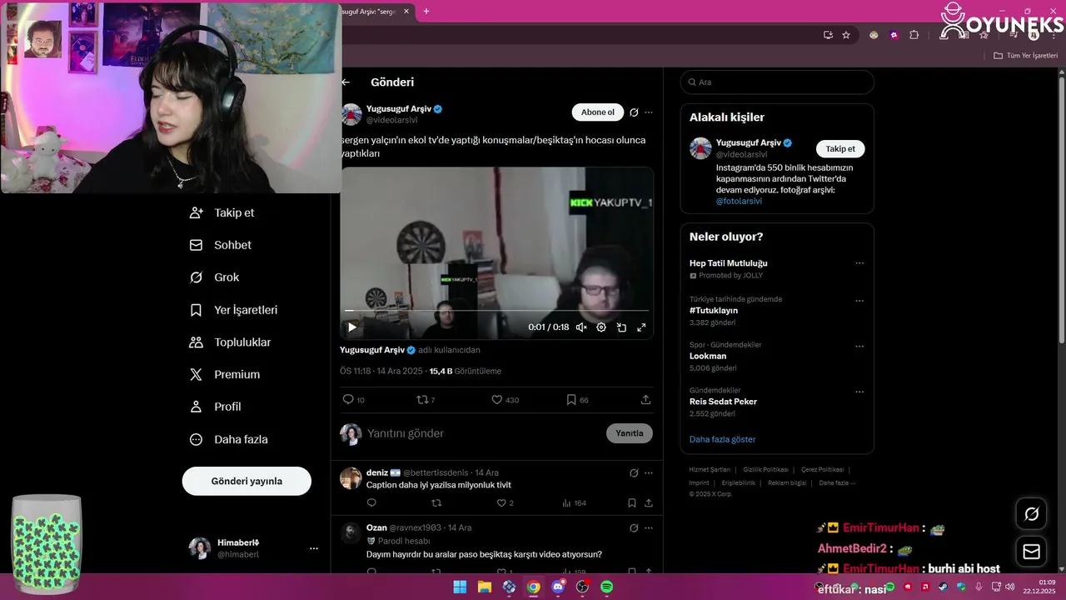Open Gizlilik Politikası footer link
The height and width of the screenshot is (600, 1066).
(765, 469)
